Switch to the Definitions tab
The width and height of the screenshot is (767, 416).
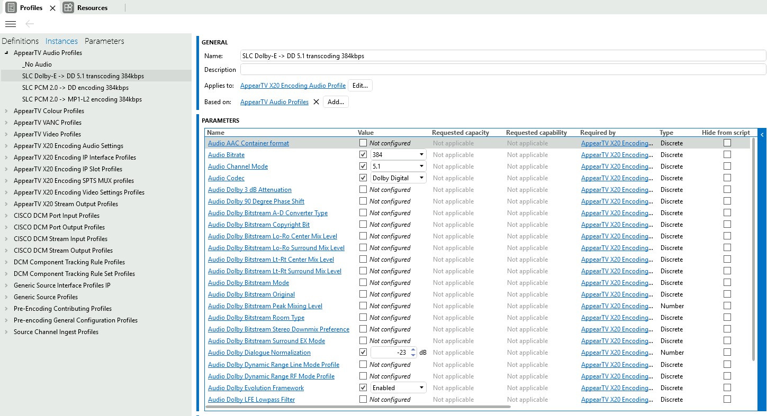click(20, 41)
